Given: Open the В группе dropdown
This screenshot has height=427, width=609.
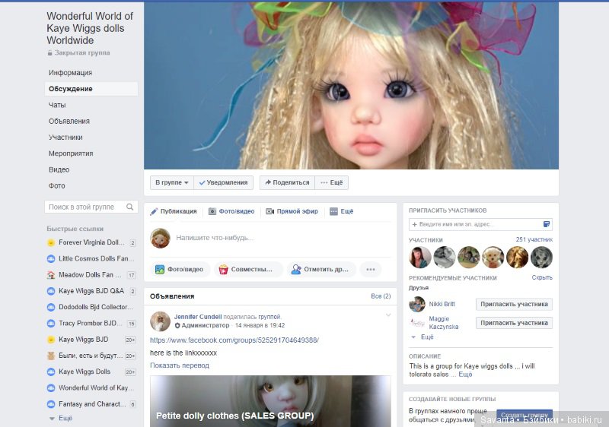Looking at the screenshot, I should [x=171, y=182].
